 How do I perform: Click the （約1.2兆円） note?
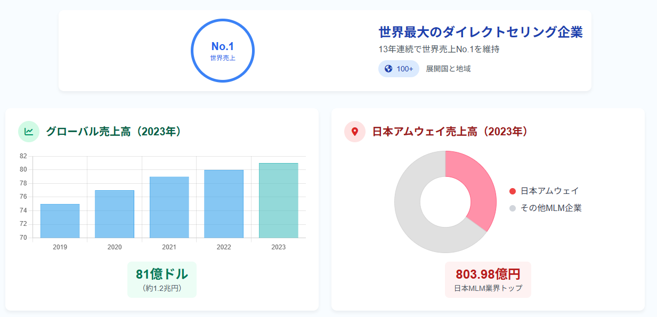162,288
